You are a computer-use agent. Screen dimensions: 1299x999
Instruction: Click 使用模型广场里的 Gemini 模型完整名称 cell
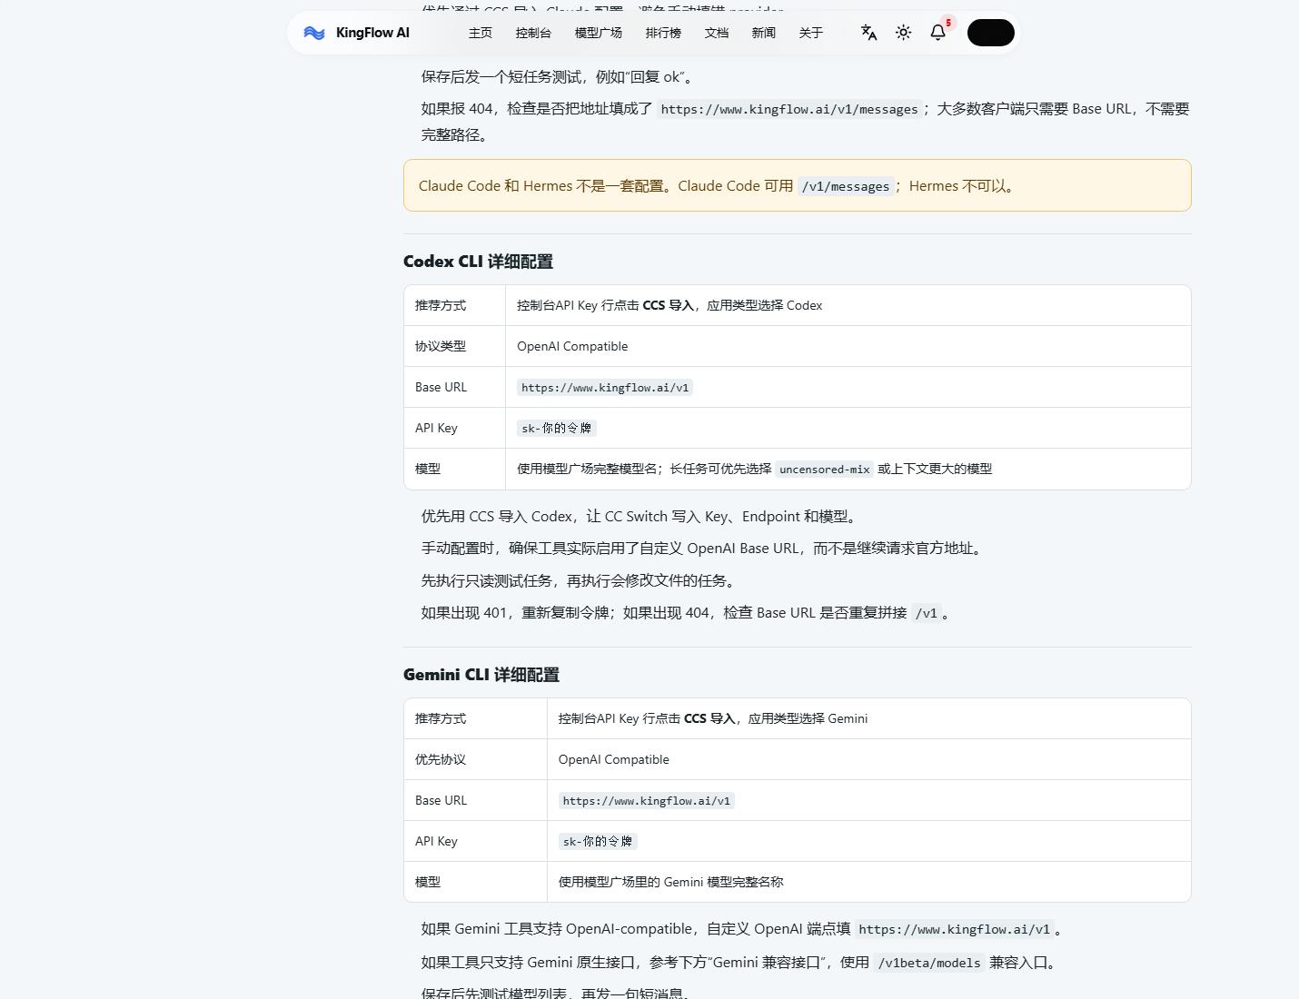(x=868, y=882)
